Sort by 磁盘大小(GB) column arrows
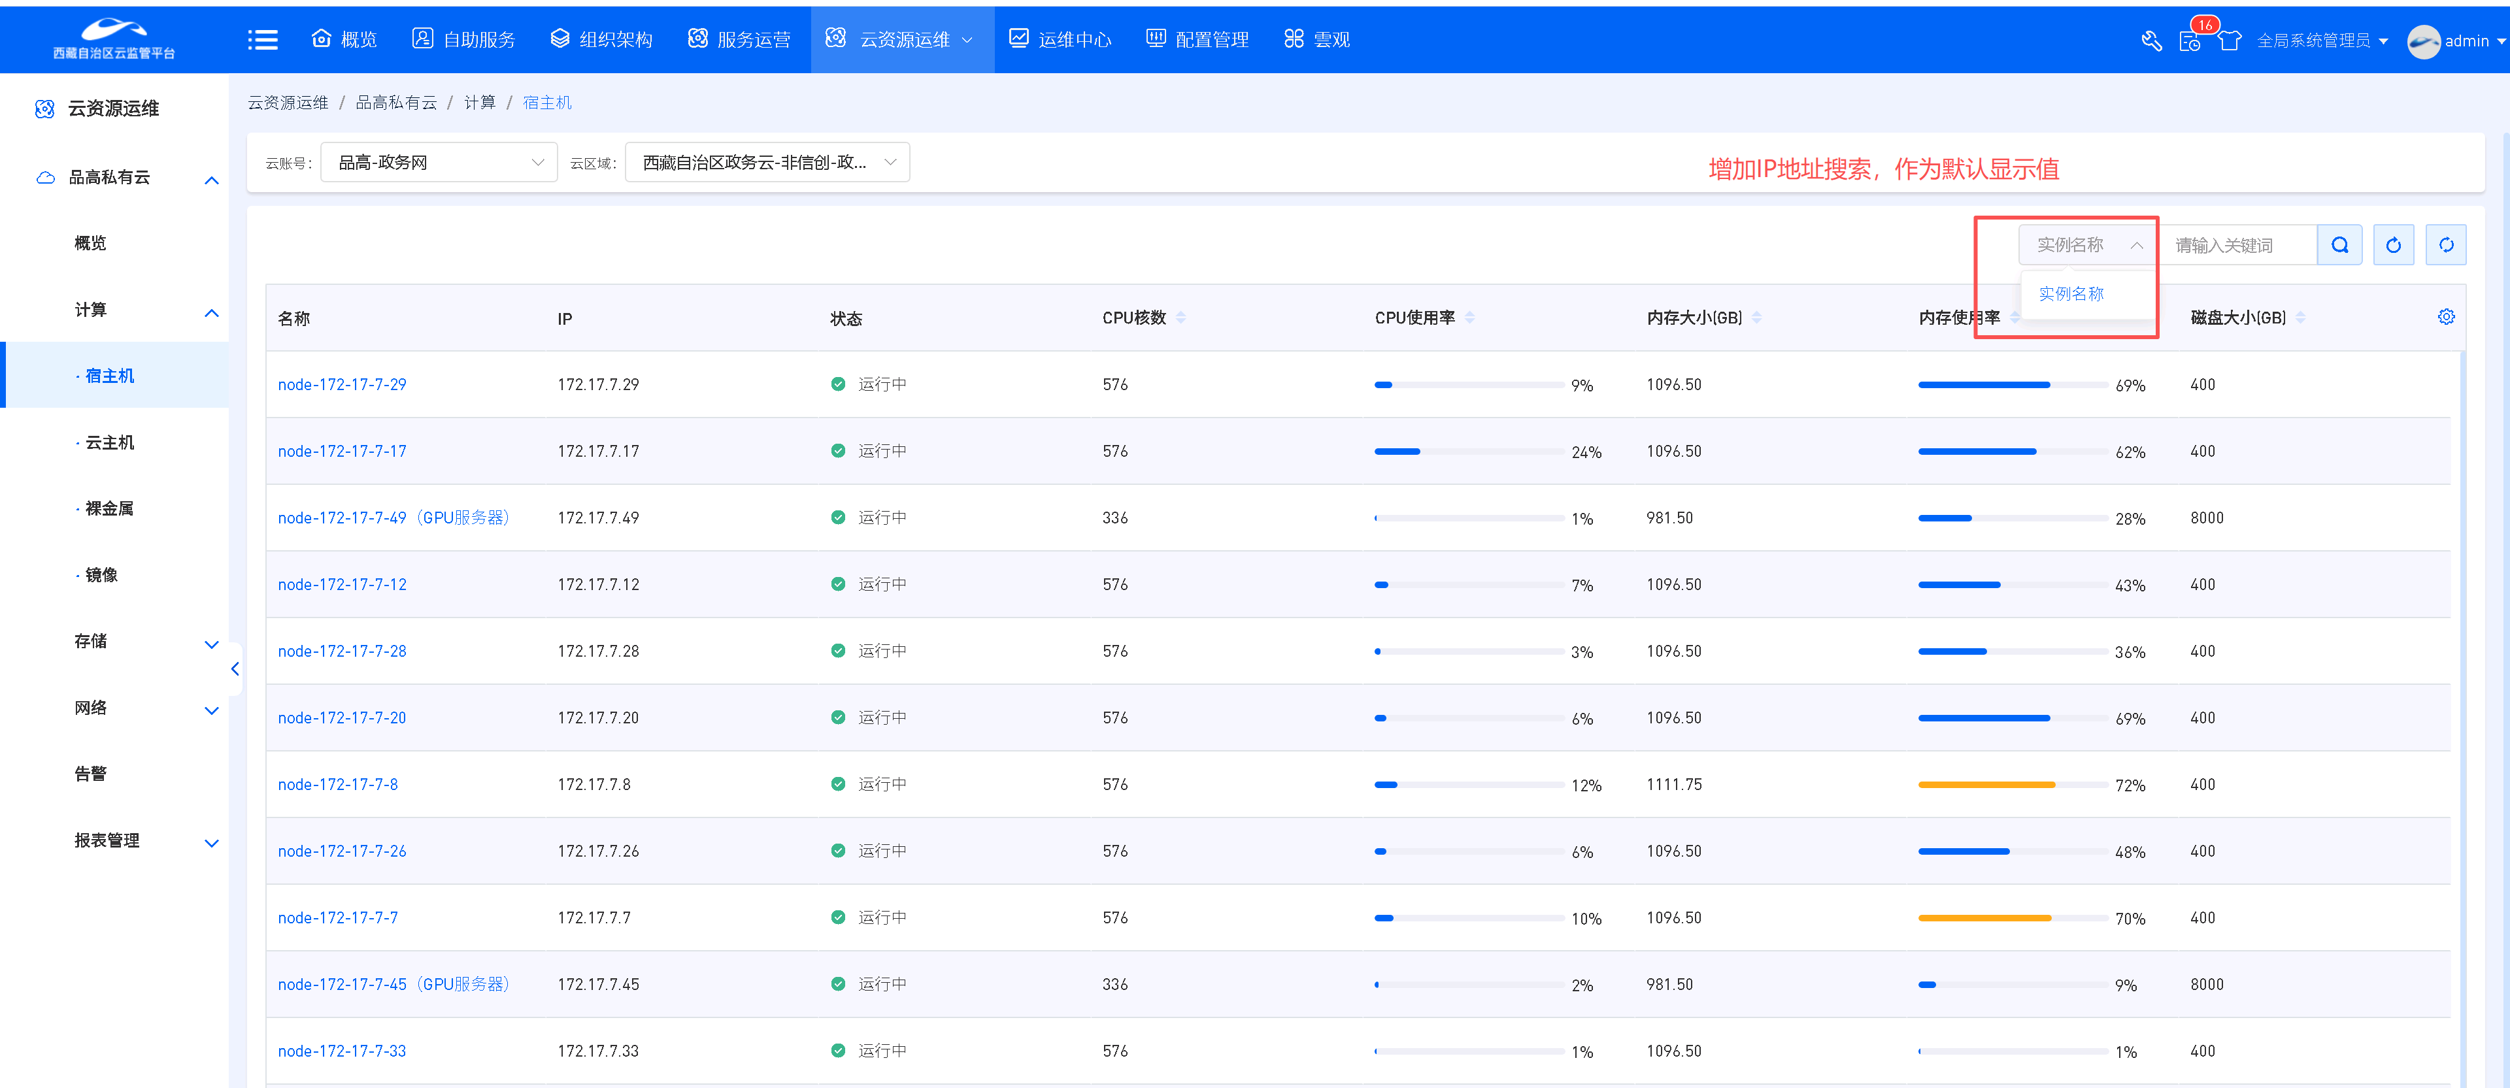Image resolution: width=2510 pixels, height=1088 pixels. pos(2301,318)
